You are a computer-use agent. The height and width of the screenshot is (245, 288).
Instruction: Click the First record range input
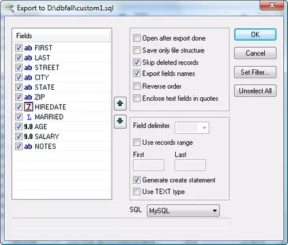149,165
